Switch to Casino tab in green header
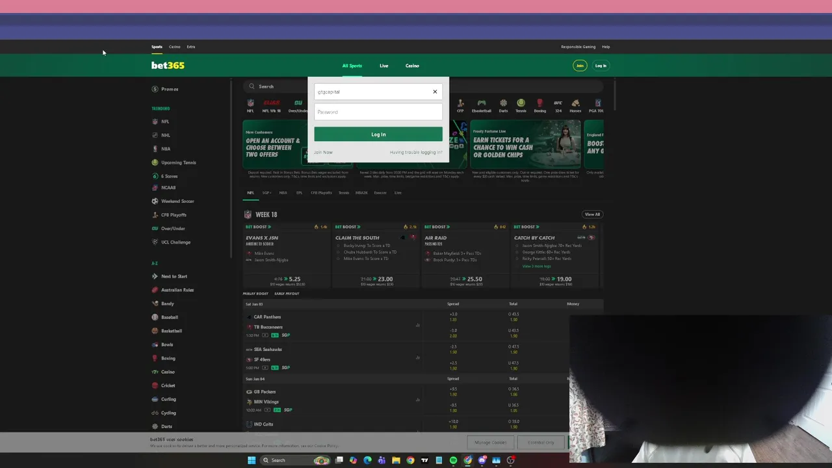Image resolution: width=832 pixels, height=468 pixels. [x=412, y=66]
